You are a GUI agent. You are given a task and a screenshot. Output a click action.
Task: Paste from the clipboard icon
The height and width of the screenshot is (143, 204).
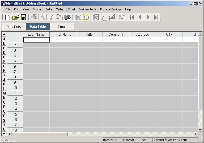68,17
